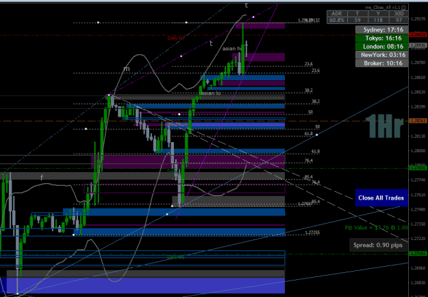Click the T column header cell

click(x=357, y=14)
